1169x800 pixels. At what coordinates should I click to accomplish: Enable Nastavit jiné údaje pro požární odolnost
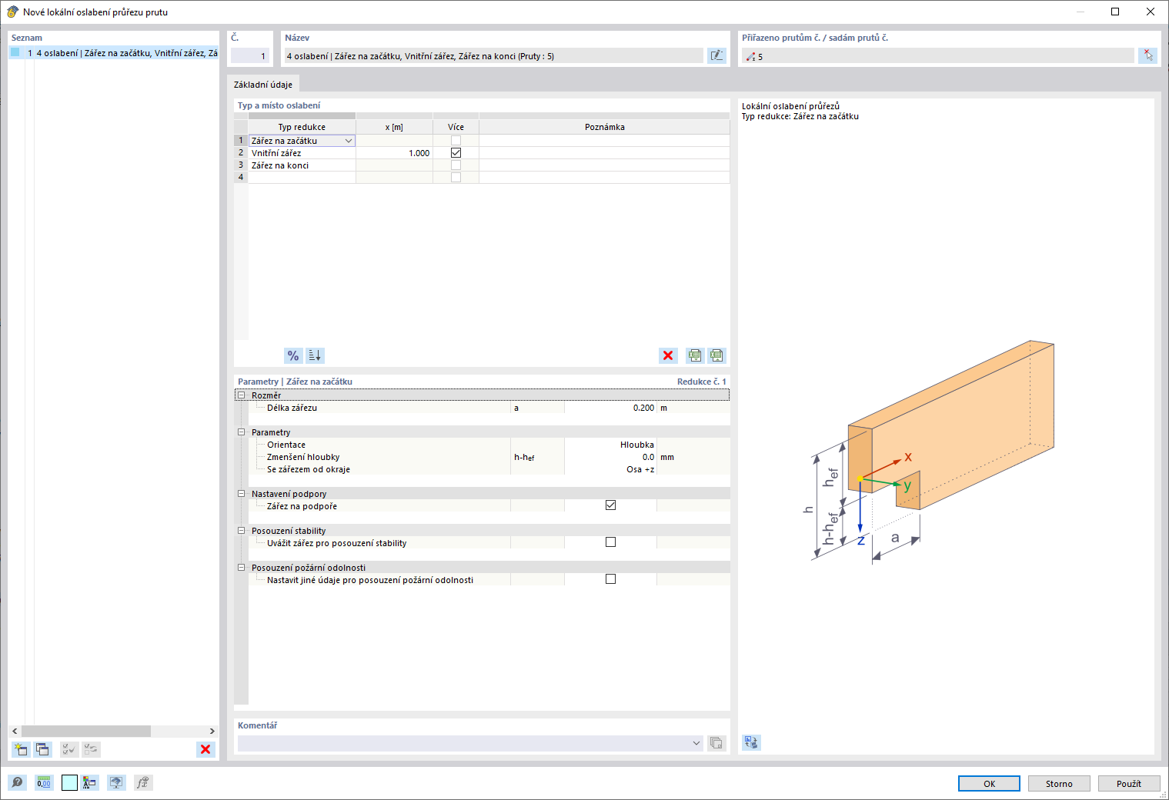pyautogui.click(x=610, y=579)
